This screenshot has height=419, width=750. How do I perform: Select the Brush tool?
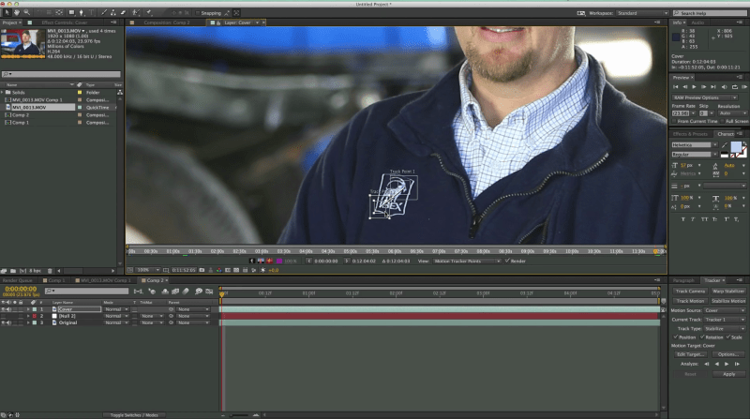point(104,12)
